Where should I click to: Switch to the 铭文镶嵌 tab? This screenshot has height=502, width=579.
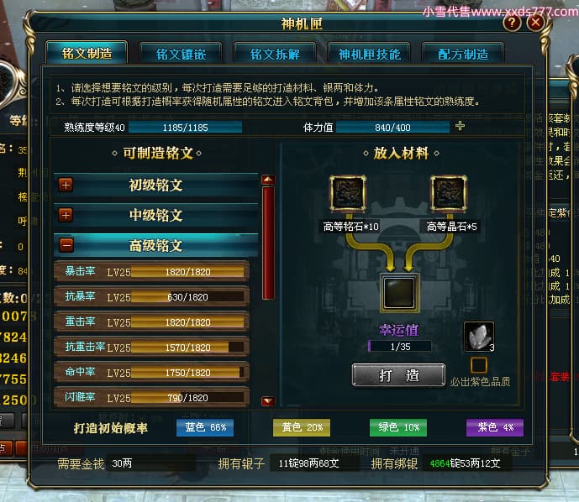coord(181,54)
